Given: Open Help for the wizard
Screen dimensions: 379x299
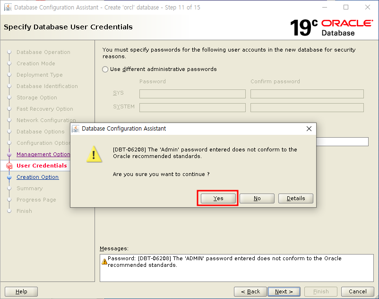Looking at the screenshot, I should click(x=21, y=291).
